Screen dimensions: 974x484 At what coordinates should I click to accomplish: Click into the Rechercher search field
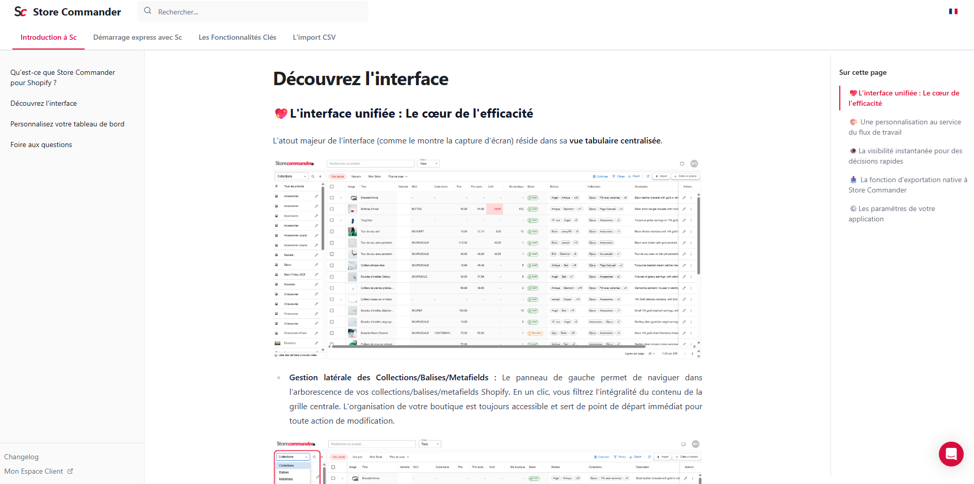(258, 11)
